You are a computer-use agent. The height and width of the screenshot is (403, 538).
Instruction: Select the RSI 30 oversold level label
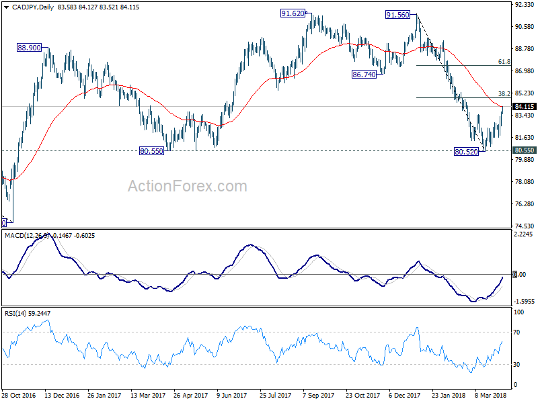[516, 364]
